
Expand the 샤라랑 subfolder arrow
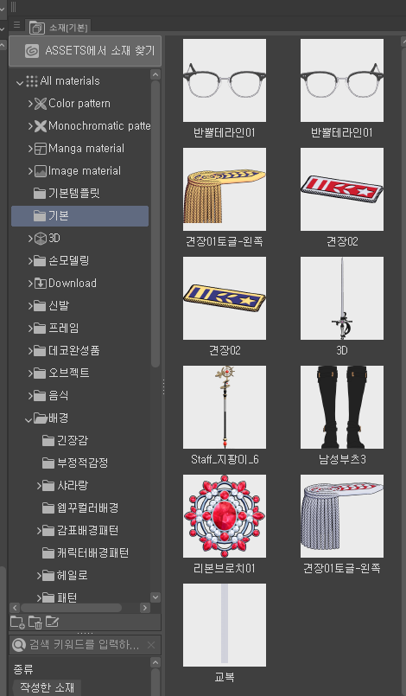39,486
